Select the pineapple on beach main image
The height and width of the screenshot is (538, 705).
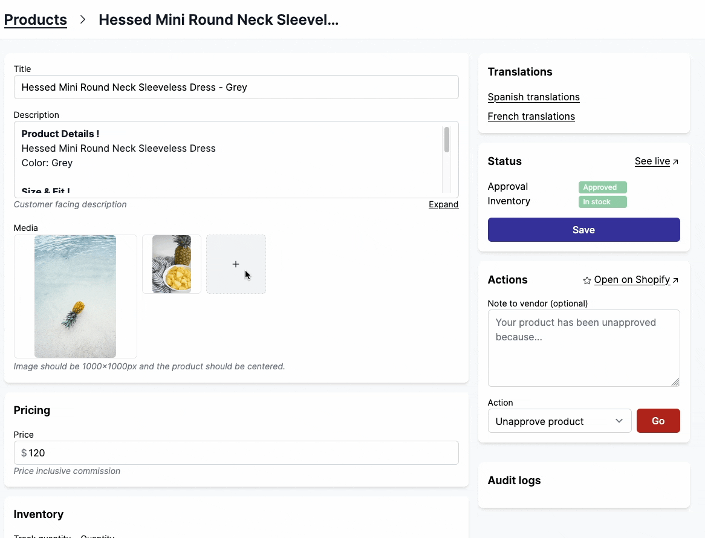75,296
